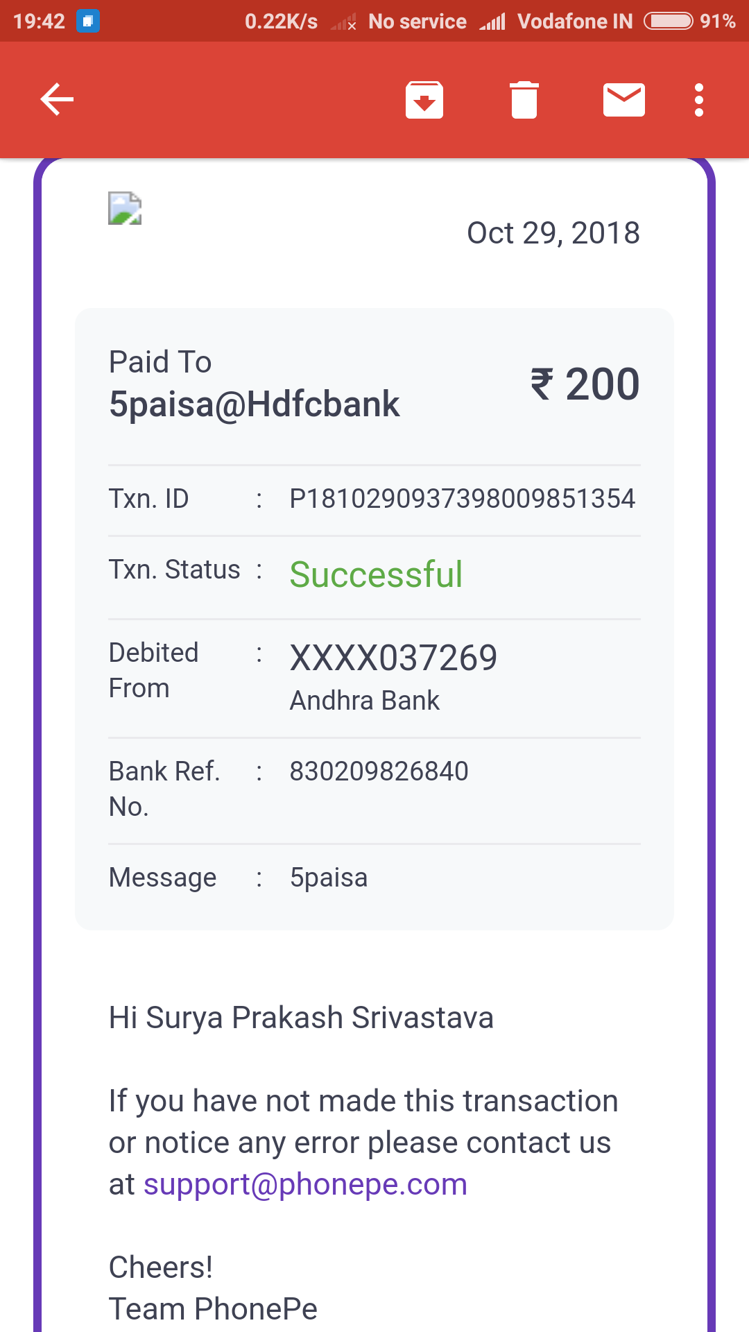Archive this email

[424, 100]
